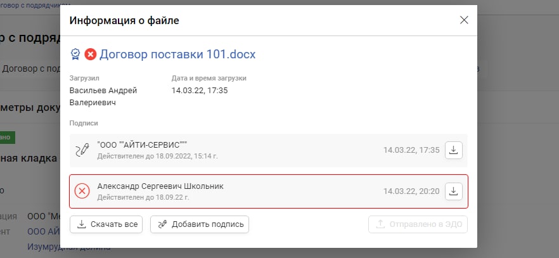Open the Договор поставки 101.docx file link

(177, 55)
